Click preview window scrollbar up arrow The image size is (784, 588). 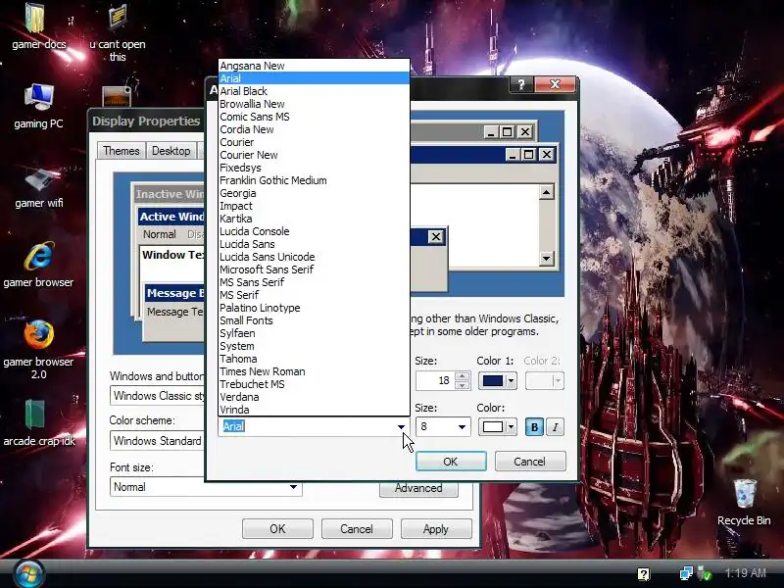coord(546,191)
